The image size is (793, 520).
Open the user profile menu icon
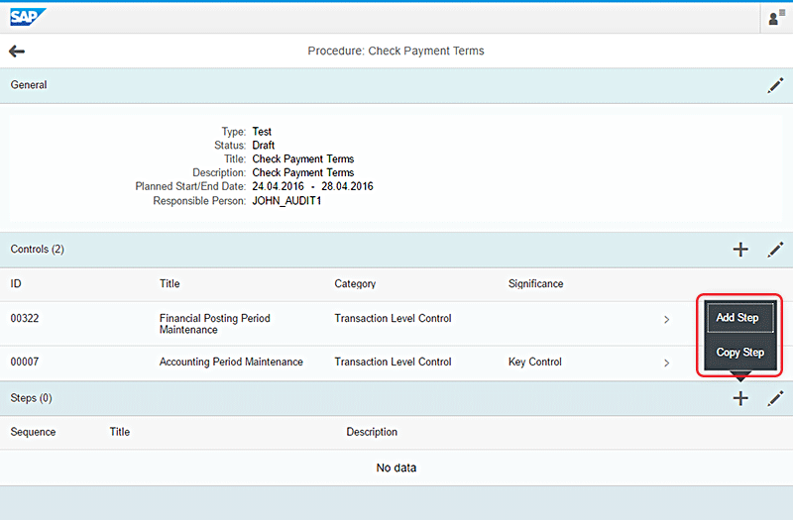pos(775,18)
